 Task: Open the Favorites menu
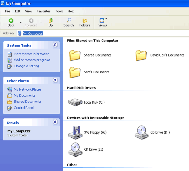(x=44, y=11)
